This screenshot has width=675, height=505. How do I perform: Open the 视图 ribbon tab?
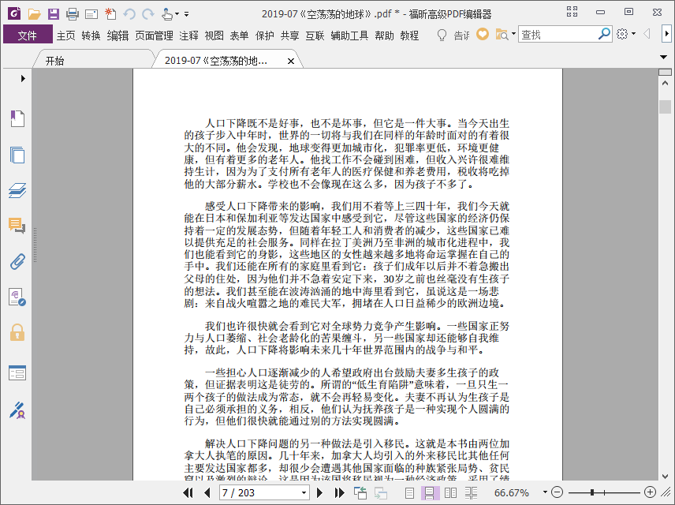[214, 36]
